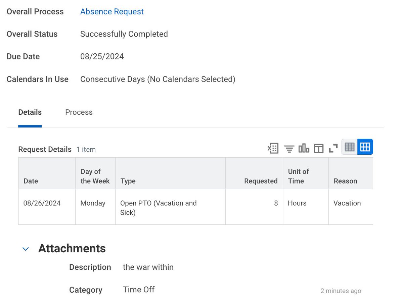Image resolution: width=403 pixels, height=306 pixels.
Task: Expand the table to fullscreen
Action: tap(333, 148)
